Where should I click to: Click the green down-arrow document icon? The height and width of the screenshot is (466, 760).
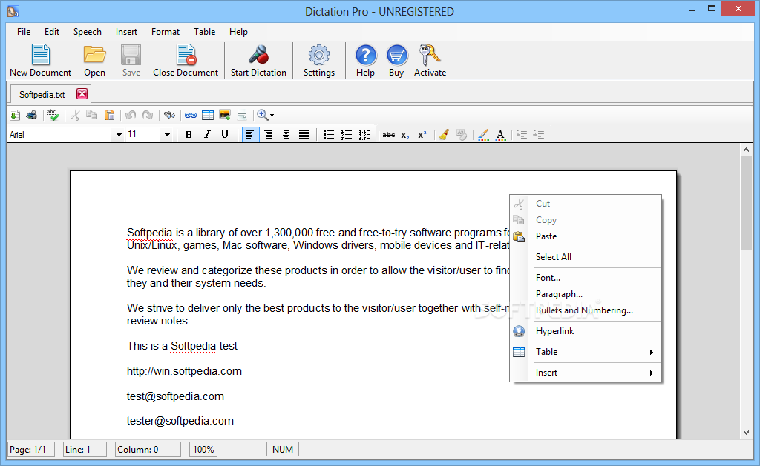pyautogui.click(x=15, y=115)
